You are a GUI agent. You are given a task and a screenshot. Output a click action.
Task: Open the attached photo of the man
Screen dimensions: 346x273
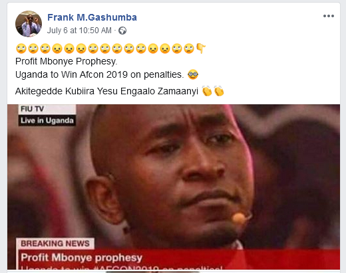click(174, 187)
